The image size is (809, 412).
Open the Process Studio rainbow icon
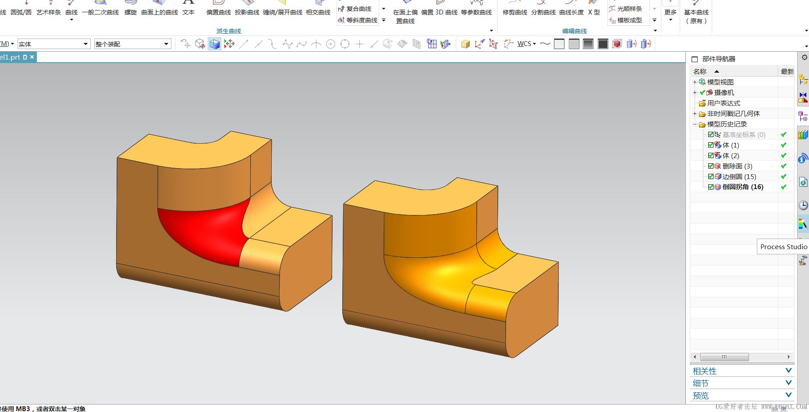(803, 224)
